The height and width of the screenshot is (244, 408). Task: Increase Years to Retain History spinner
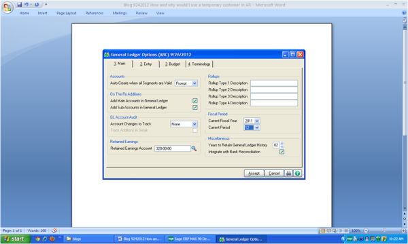click(x=282, y=144)
